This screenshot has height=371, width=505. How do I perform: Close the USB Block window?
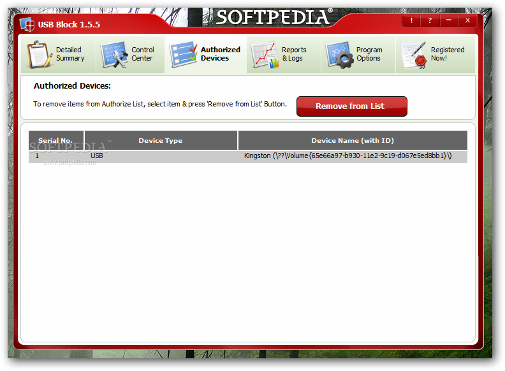point(467,20)
